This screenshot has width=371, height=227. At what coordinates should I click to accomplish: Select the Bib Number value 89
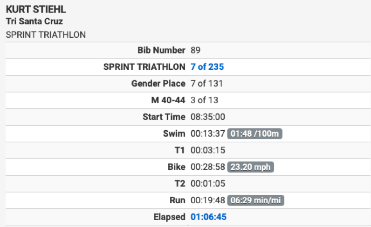pyautogui.click(x=195, y=50)
